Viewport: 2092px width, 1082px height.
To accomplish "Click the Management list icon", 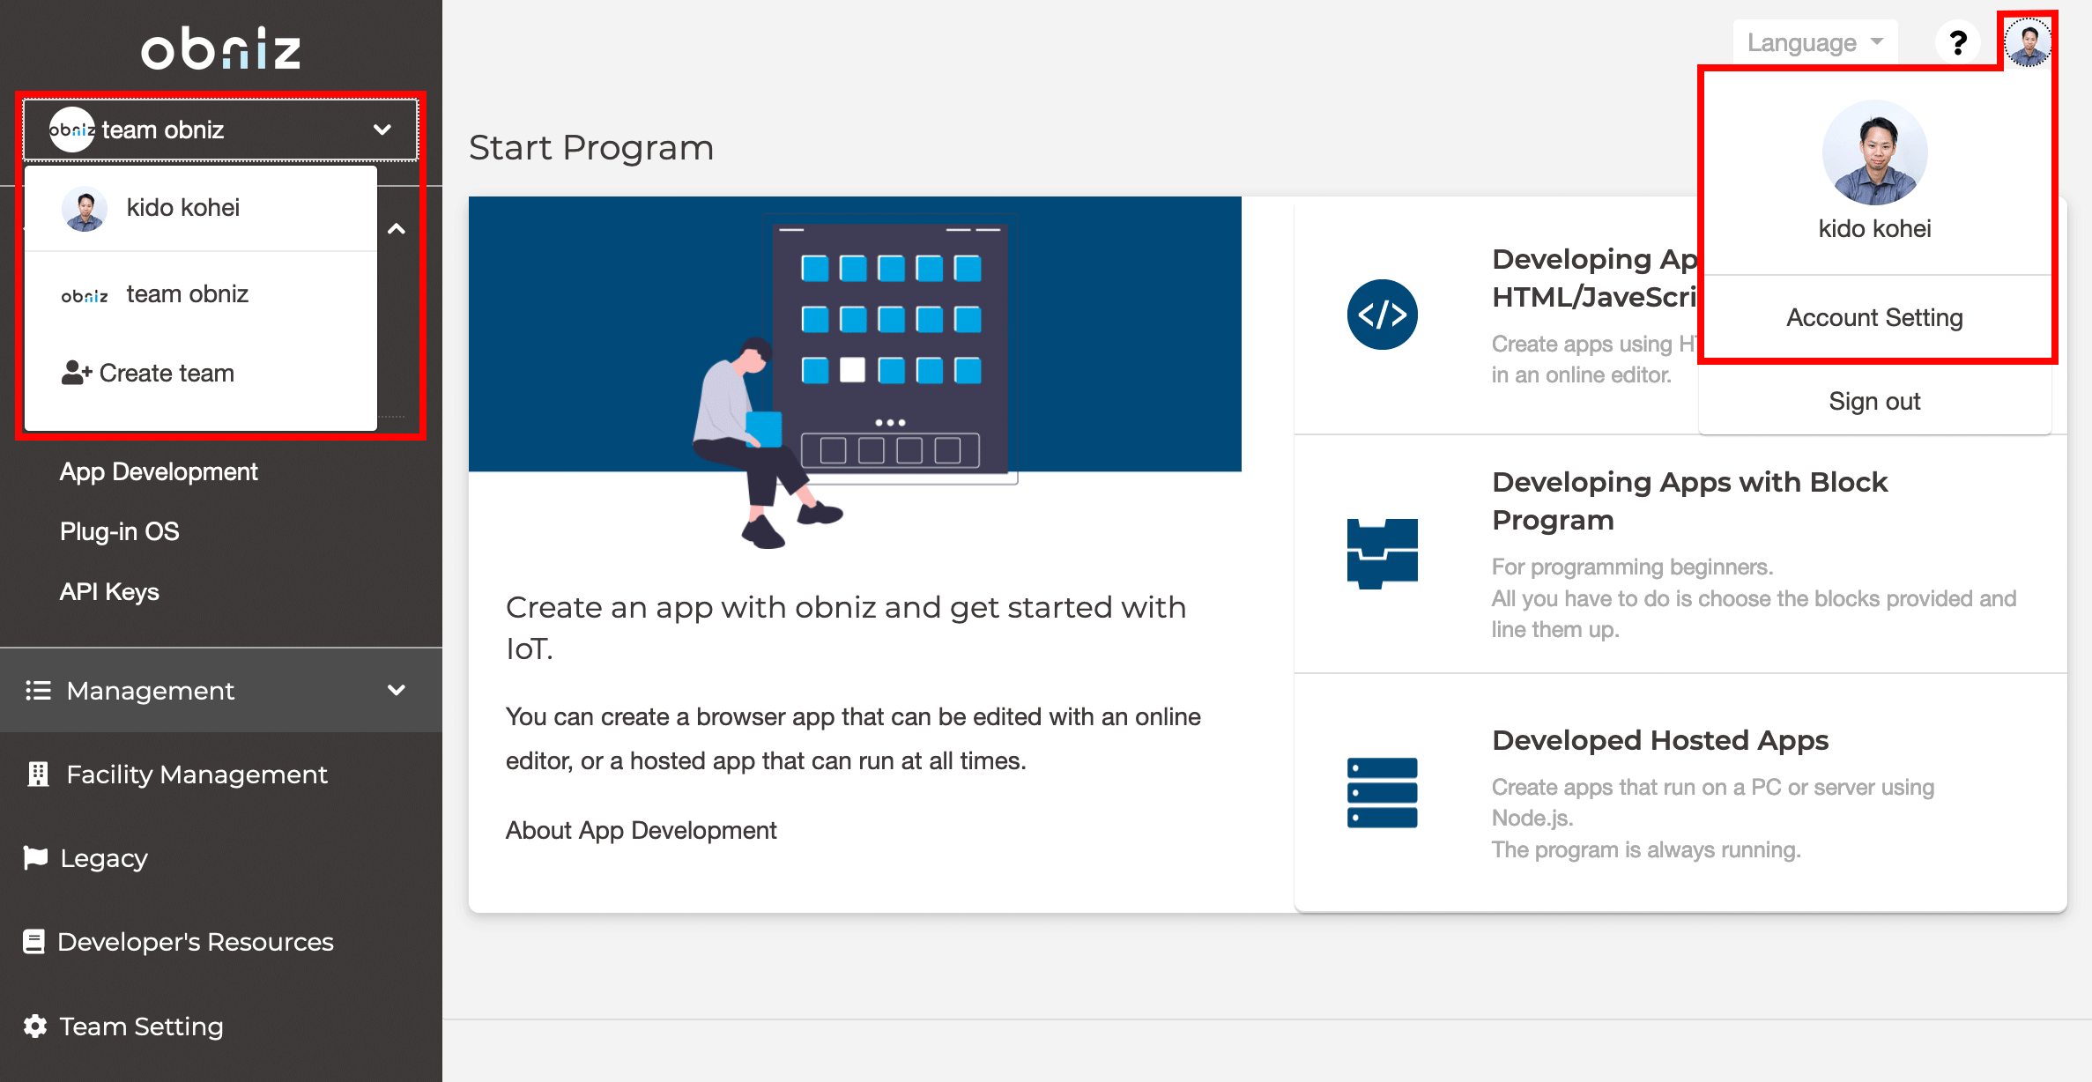I will pos(38,690).
